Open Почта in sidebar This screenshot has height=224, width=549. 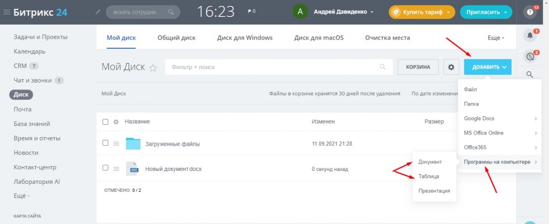pyautogui.click(x=23, y=109)
